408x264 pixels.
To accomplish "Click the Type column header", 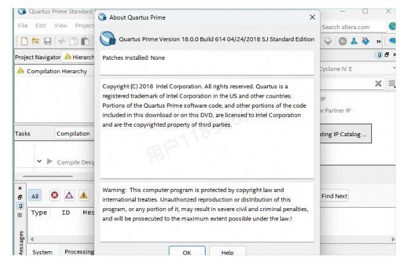I will 39,213.
